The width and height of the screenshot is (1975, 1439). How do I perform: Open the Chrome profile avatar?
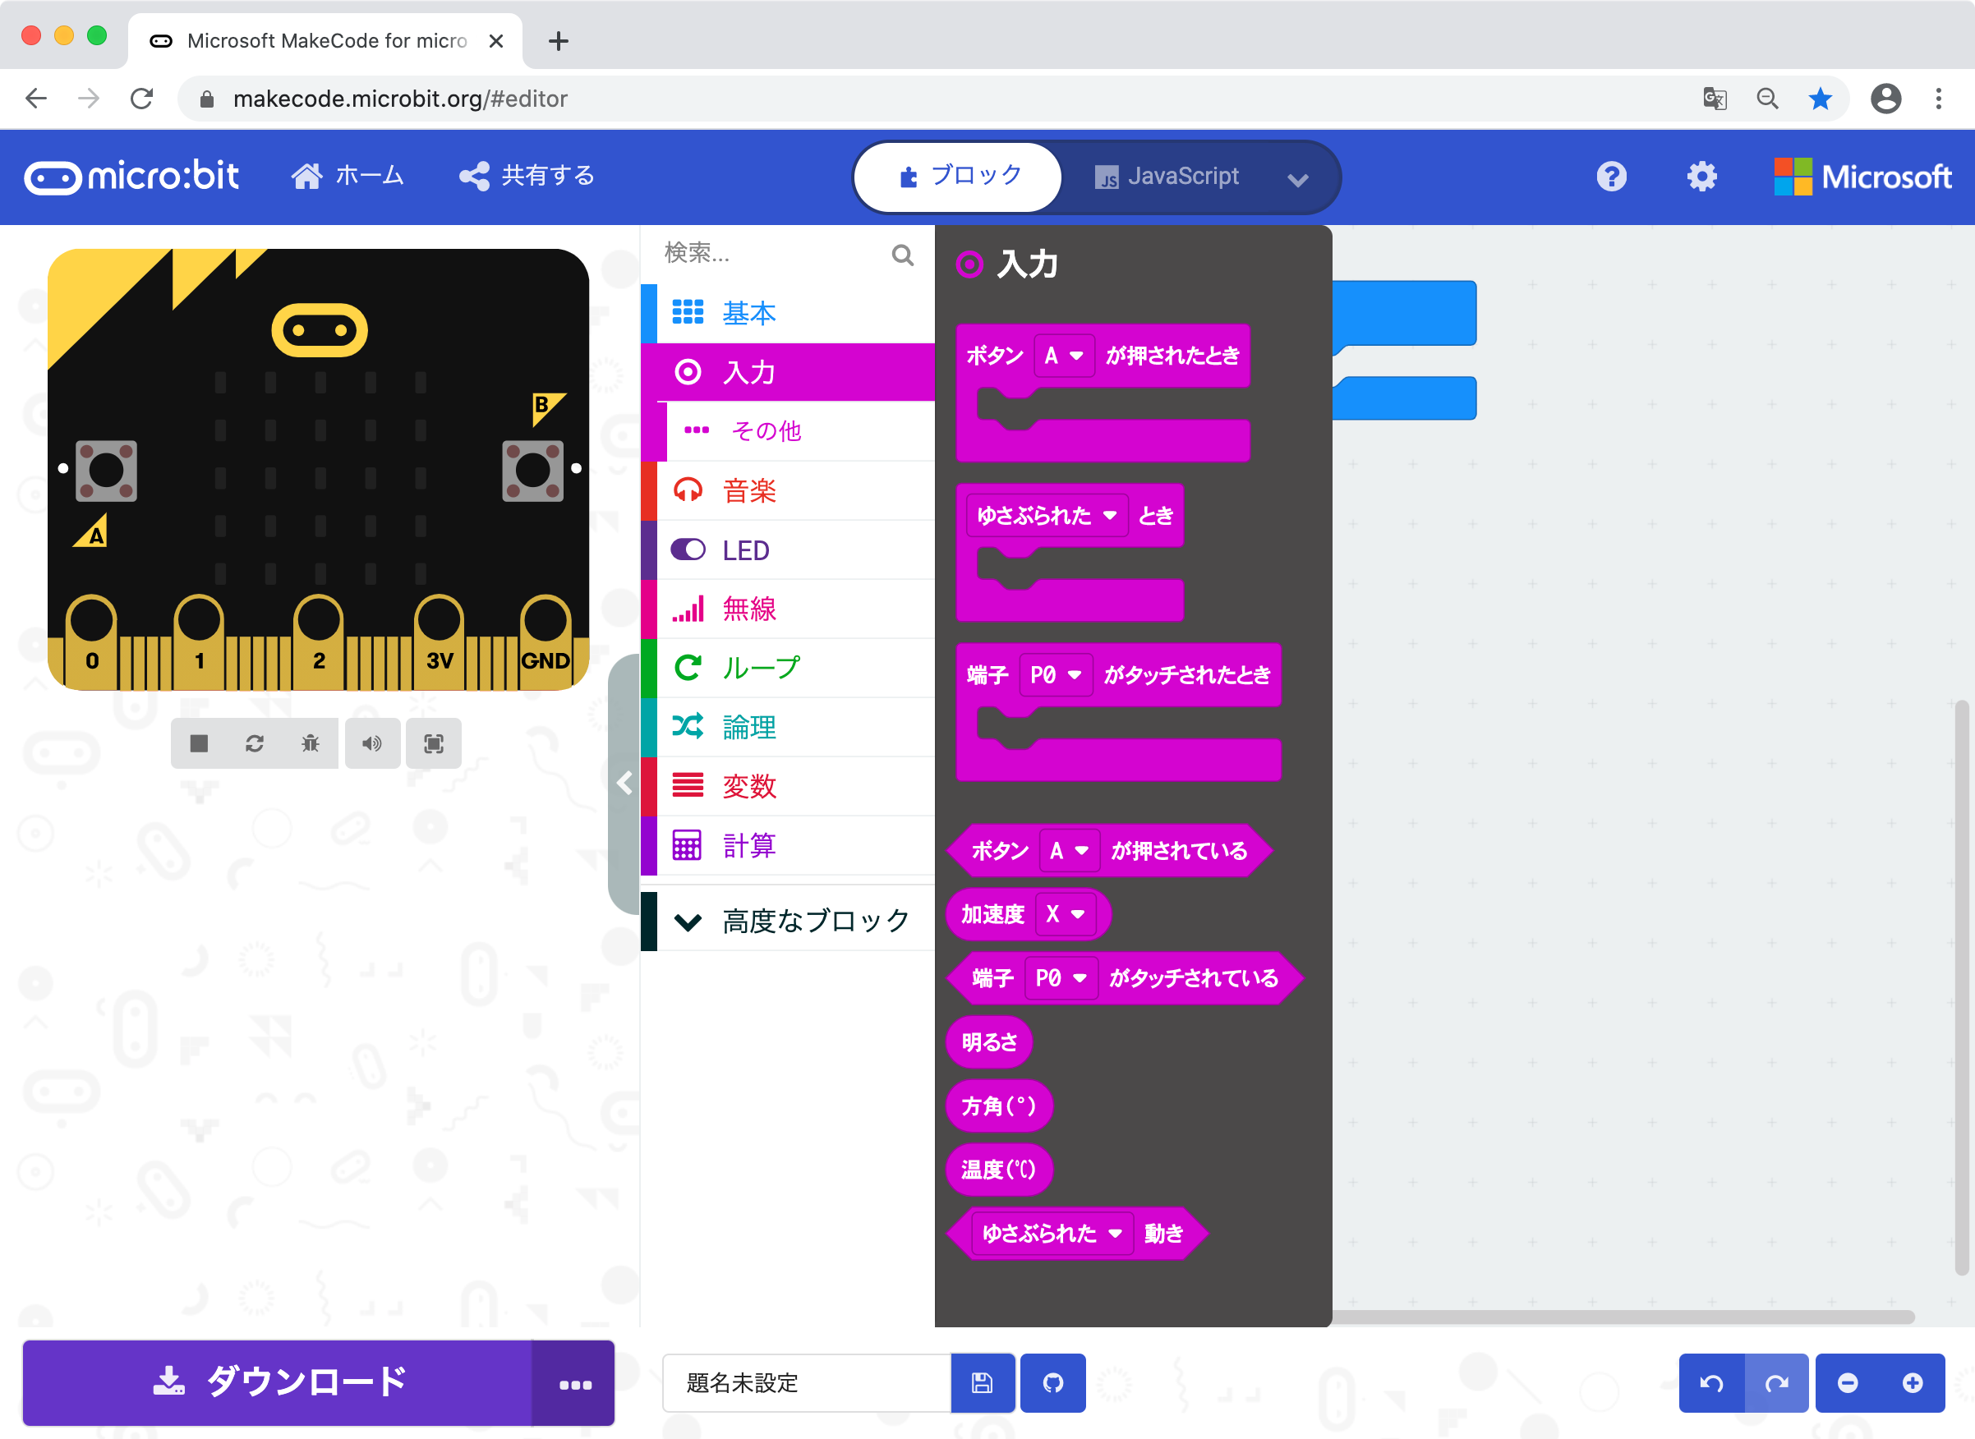(x=1885, y=99)
